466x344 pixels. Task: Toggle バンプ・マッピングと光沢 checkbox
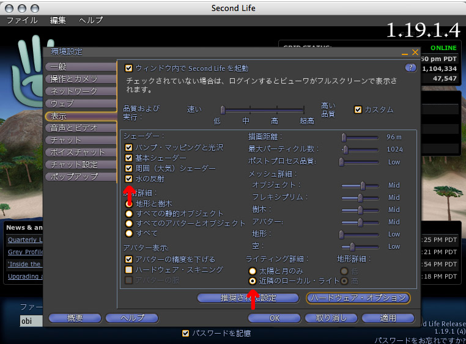pos(128,147)
